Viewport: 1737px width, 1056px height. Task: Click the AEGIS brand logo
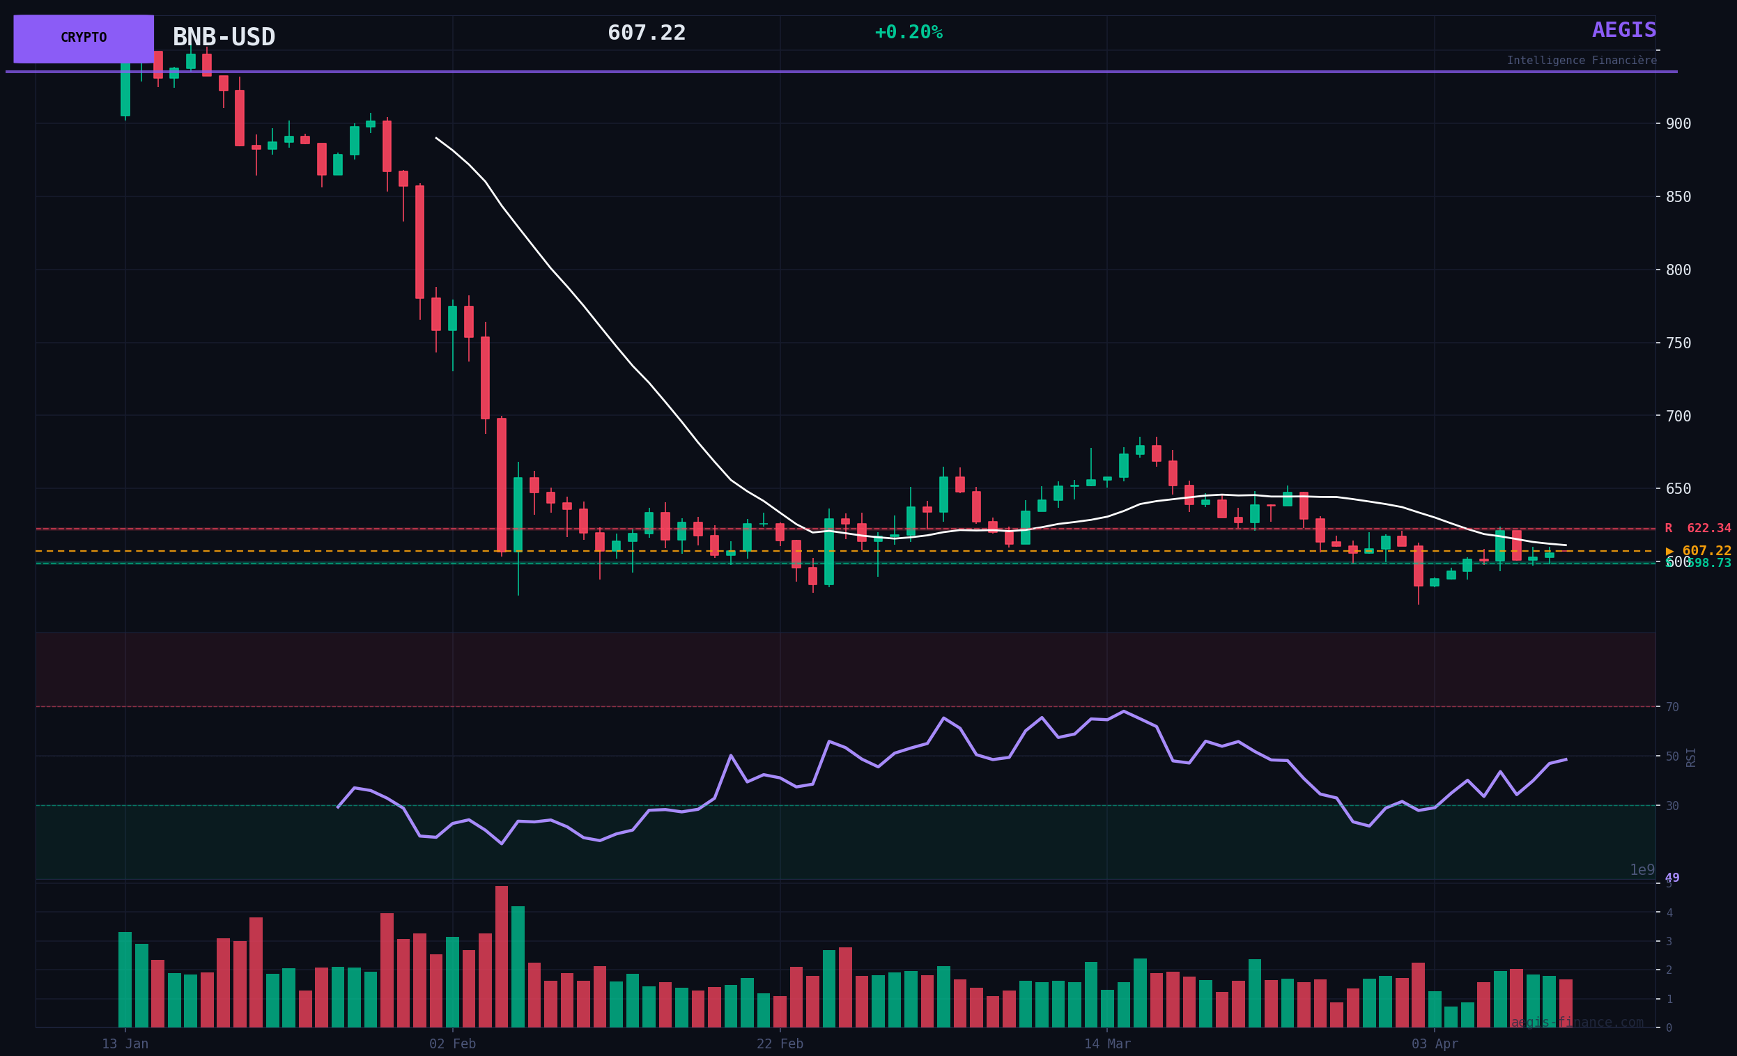coord(1623,31)
